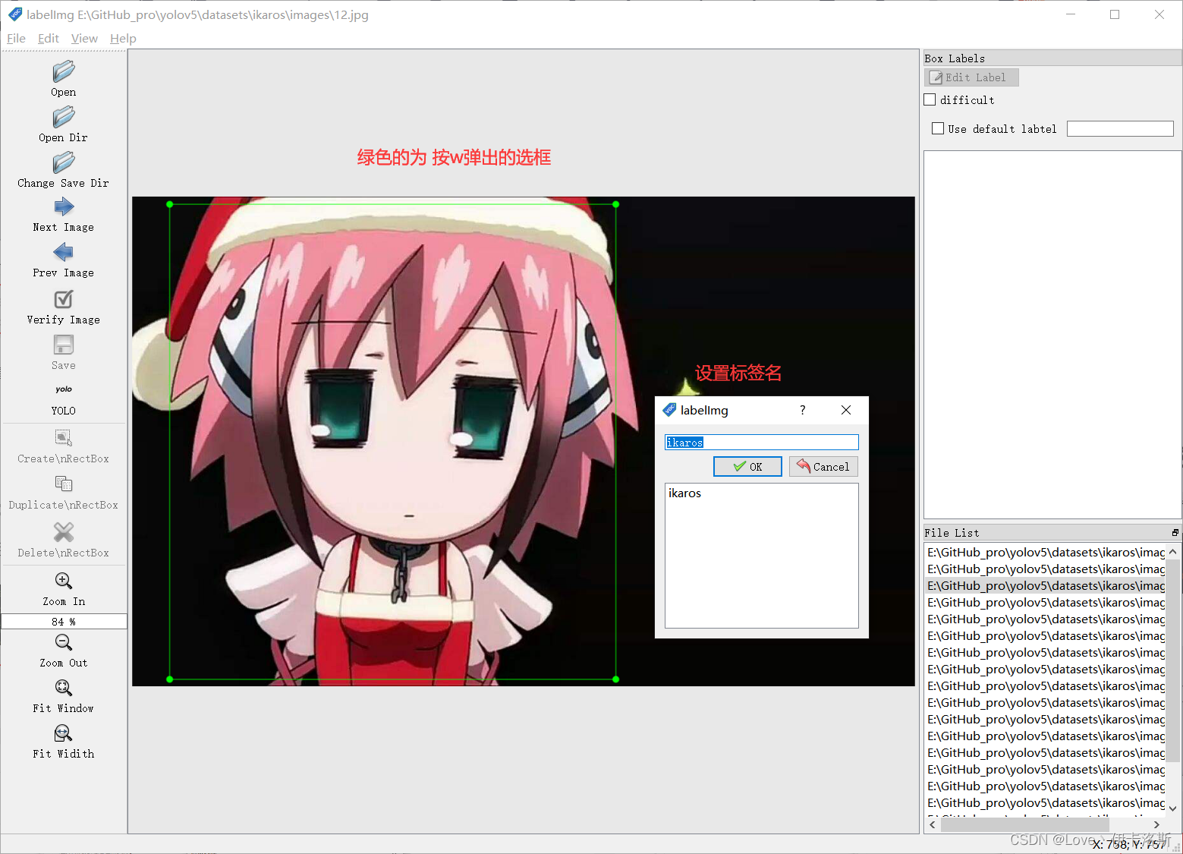
Task: Go back with Prev Image arrow
Action: click(x=64, y=252)
